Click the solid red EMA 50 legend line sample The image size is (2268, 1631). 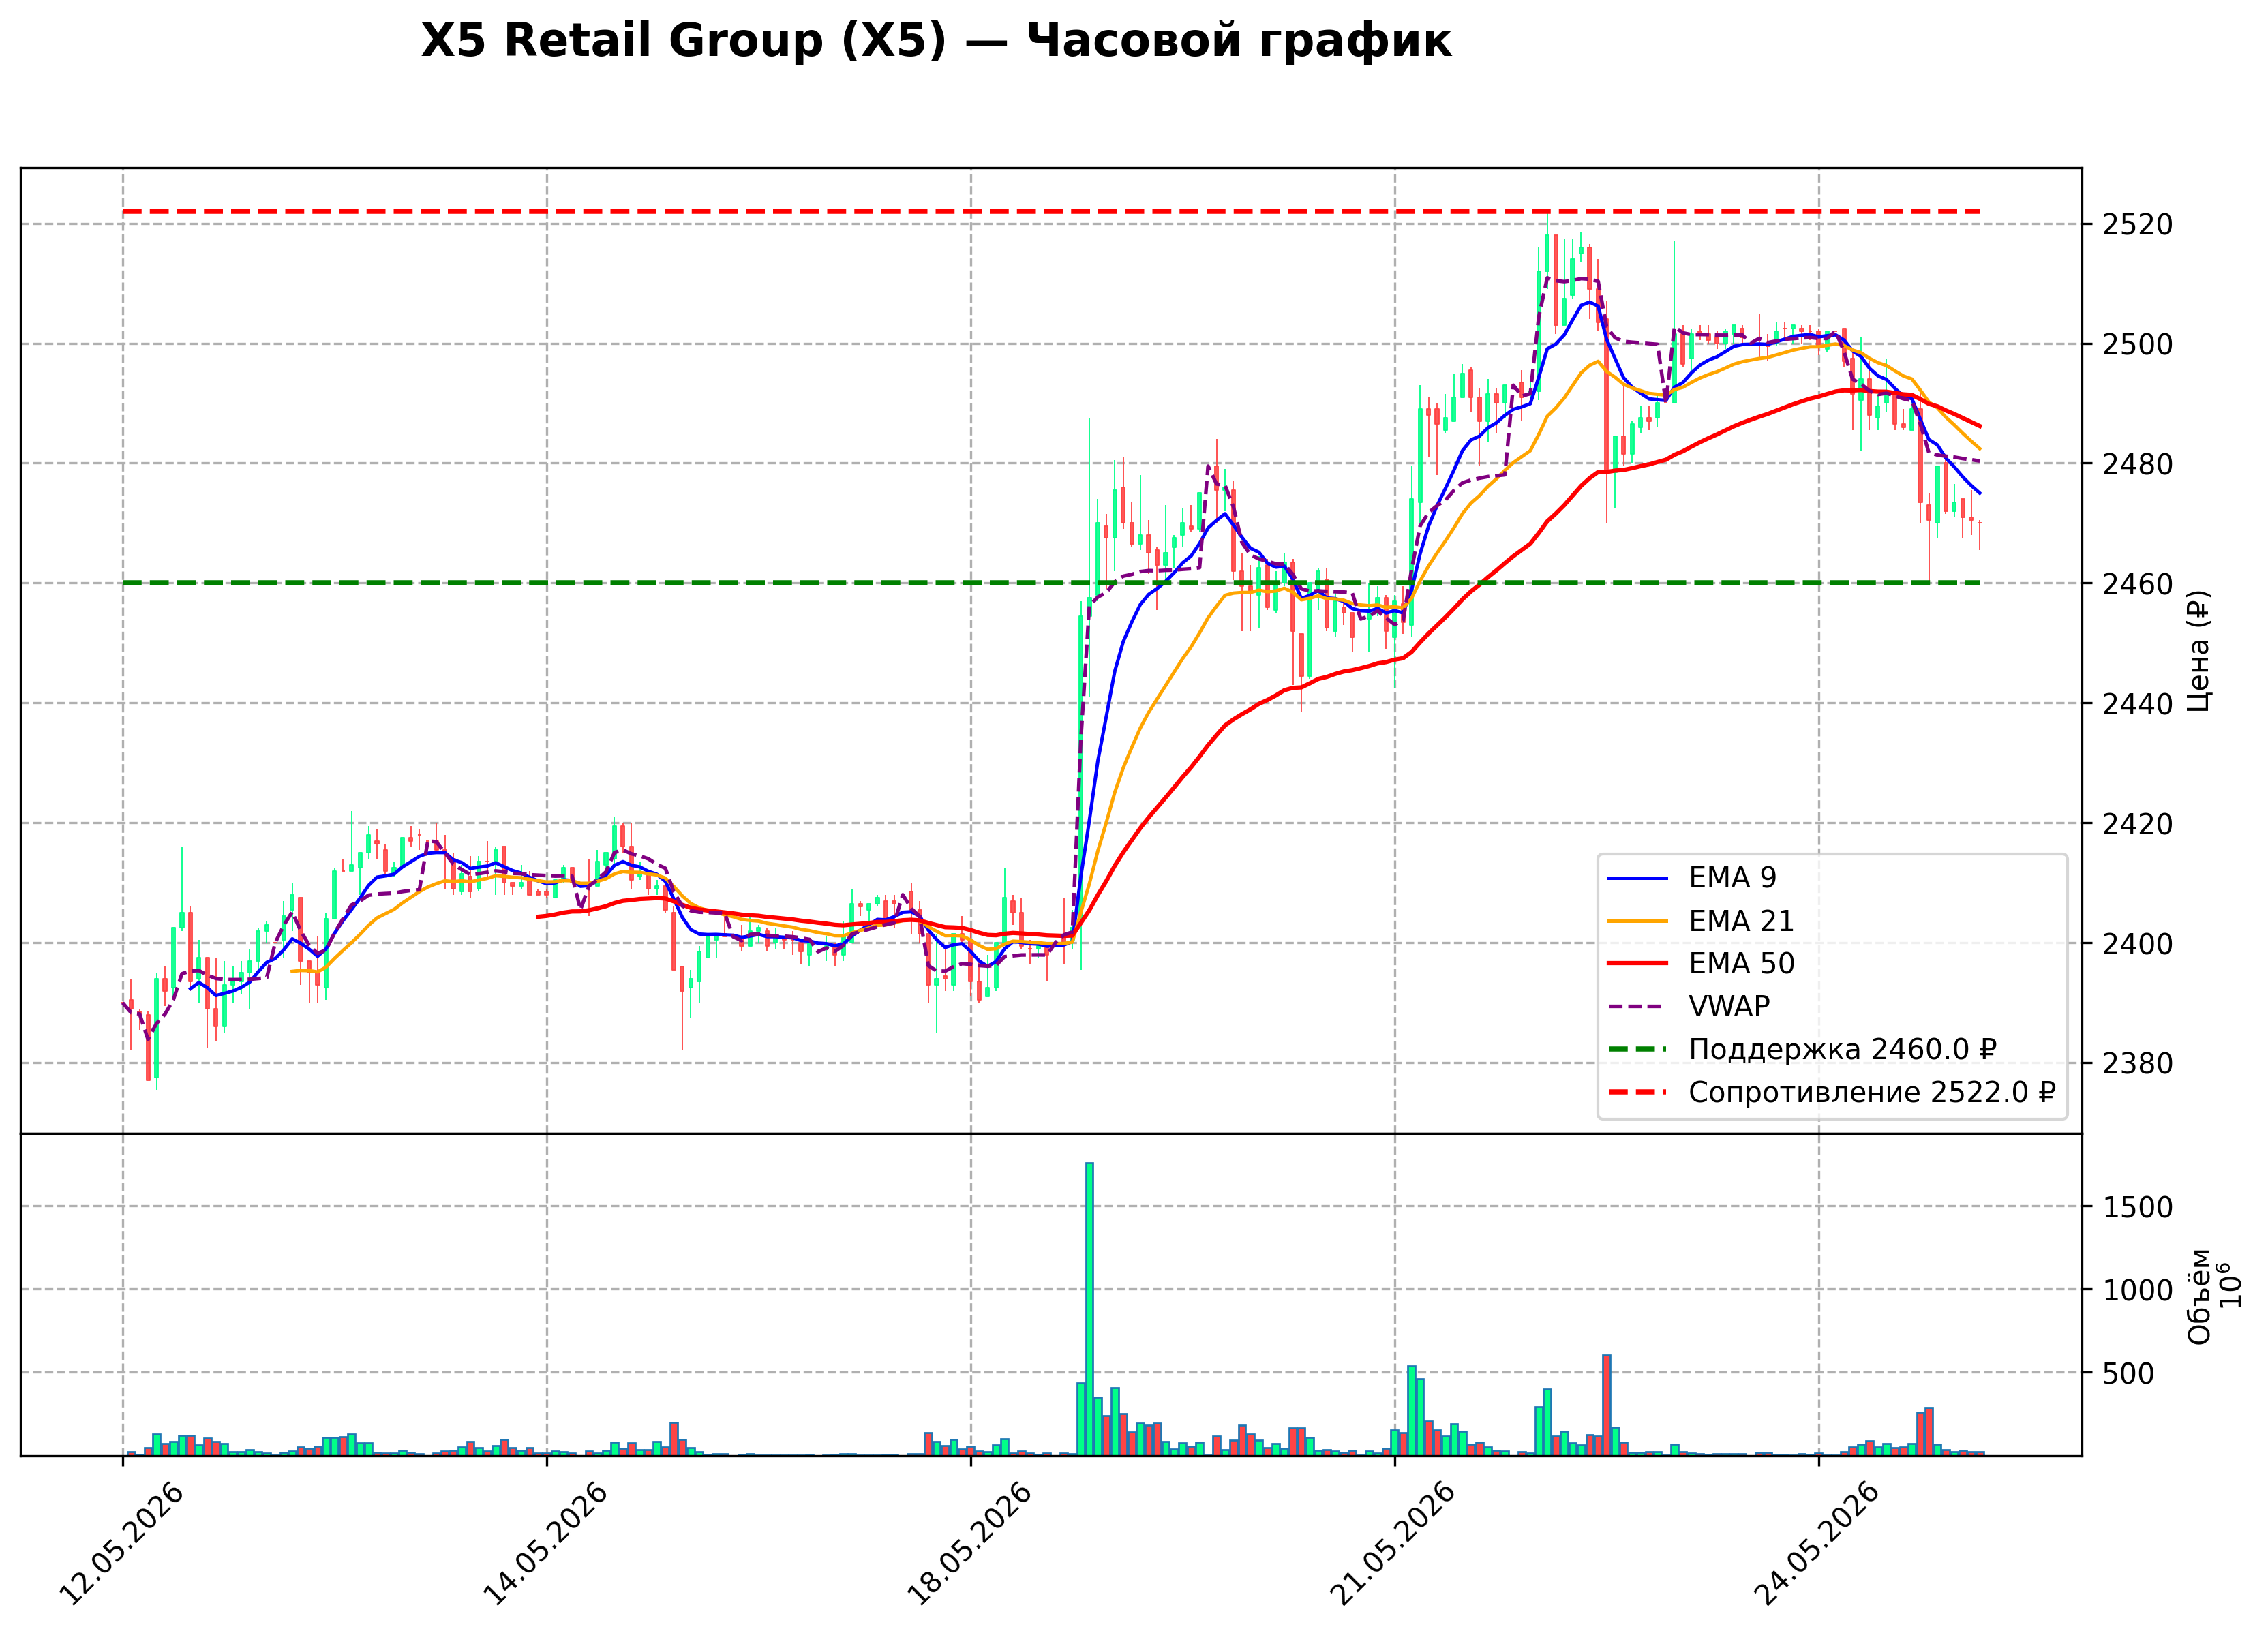tap(1638, 964)
